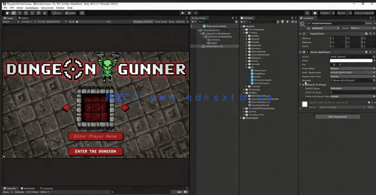The image size is (376, 195).
Task: Open the Draw Mode dropdown
Action: click(x=353, y=69)
